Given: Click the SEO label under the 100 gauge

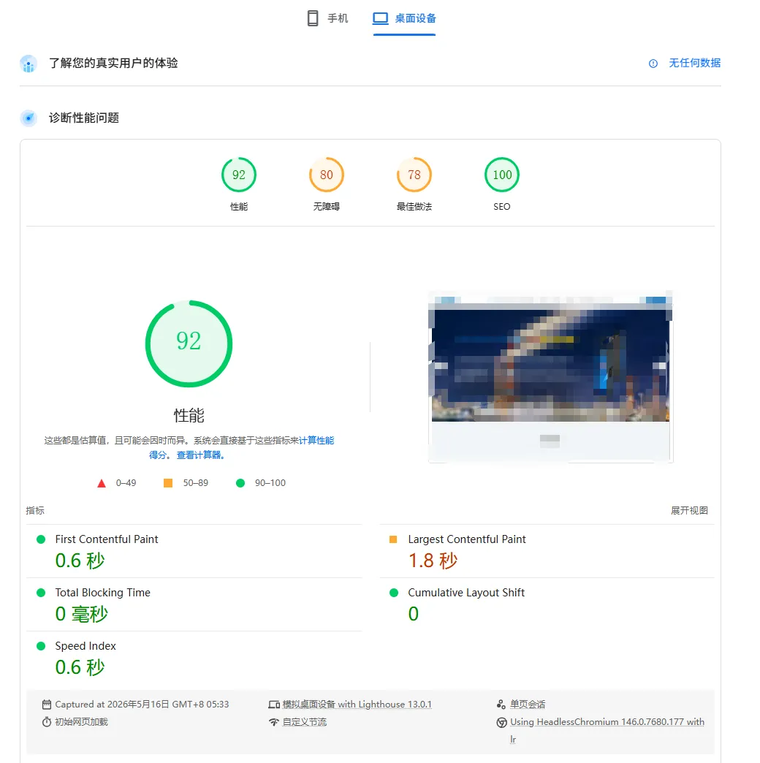Looking at the screenshot, I should (502, 207).
